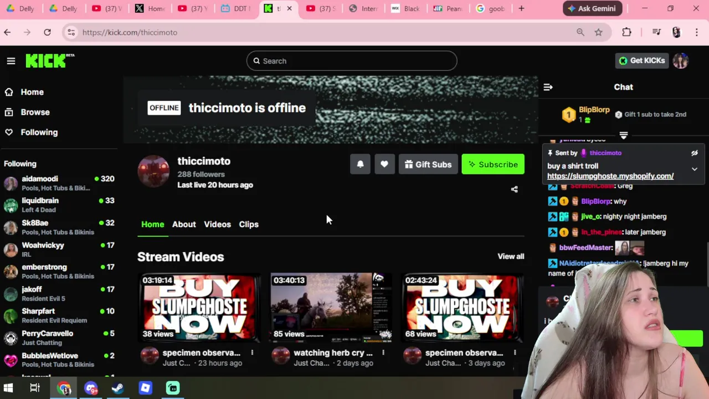The height and width of the screenshot is (399, 709).
Task: Open emberstrong followed channel
Action: click(x=59, y=272)
